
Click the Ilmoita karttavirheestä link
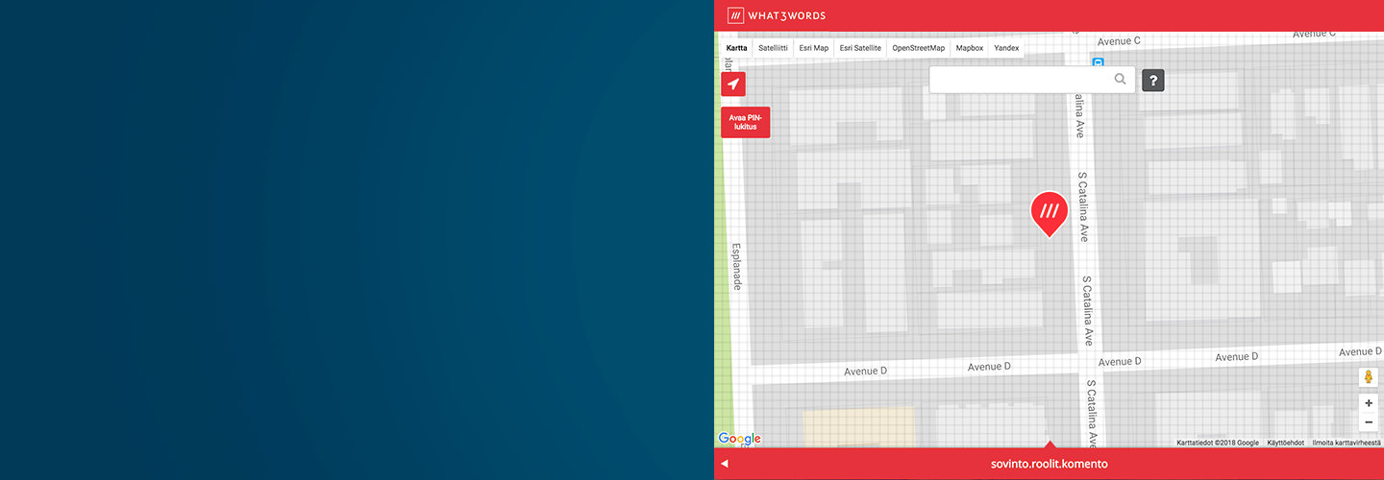click(x=1347, y=443)
